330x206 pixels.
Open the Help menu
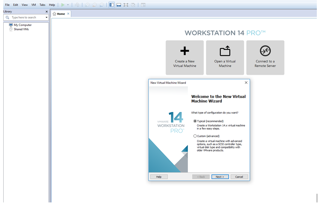(52, 5)
